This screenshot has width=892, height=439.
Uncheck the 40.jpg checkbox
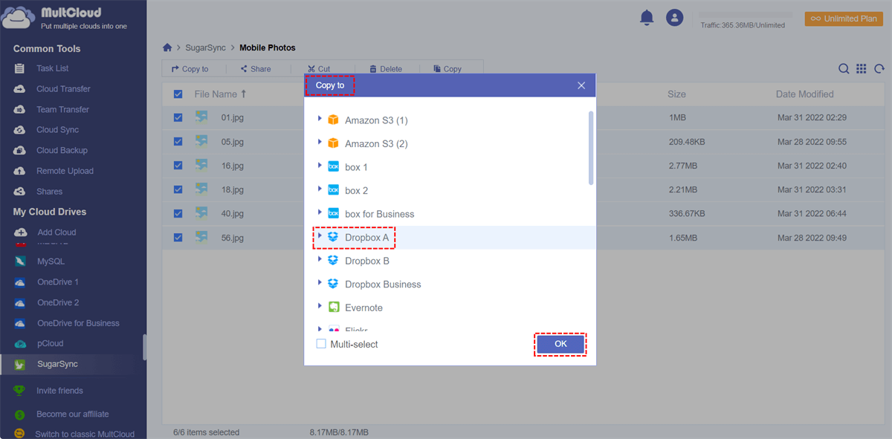178,214
